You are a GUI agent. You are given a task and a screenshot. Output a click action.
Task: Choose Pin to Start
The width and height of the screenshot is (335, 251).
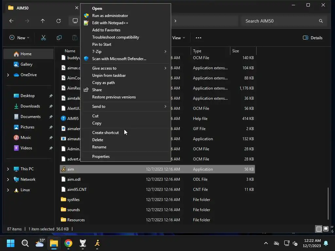126,44
